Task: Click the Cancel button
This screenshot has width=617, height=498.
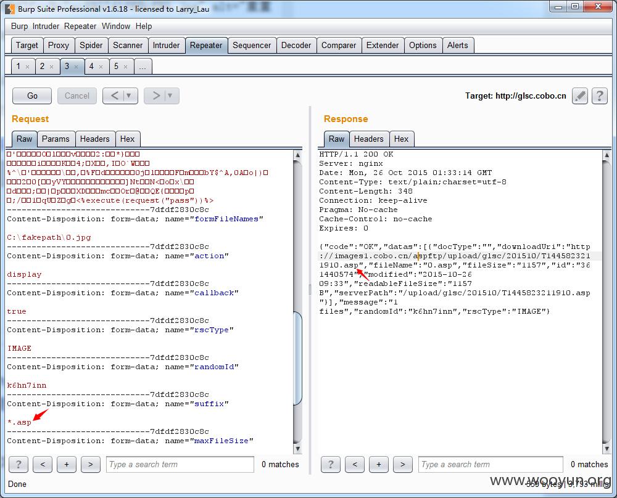Action: point(77,96)
